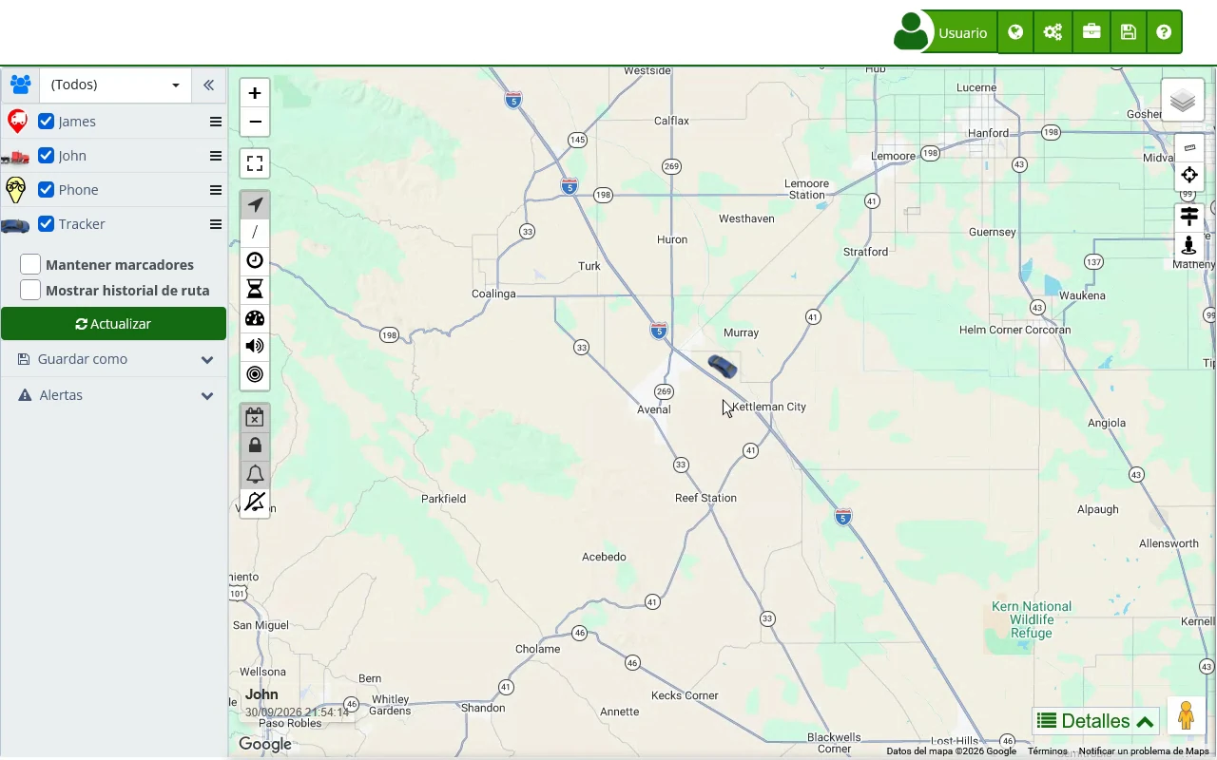
Task: Collapse the sidebar with double chevron
Action: click(208, 85)
